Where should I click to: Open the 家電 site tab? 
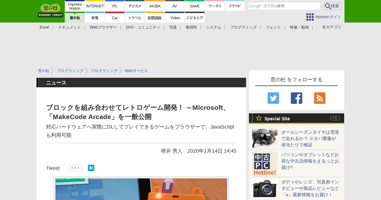point(95,17)
